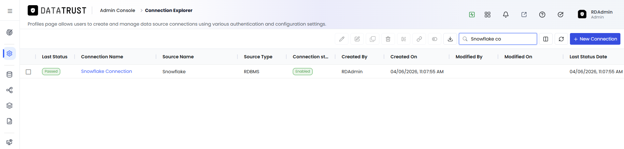Viewport: 624px width, 149px height.
Task: Click the Passed status badge
Action: click(x=51, y=71)
